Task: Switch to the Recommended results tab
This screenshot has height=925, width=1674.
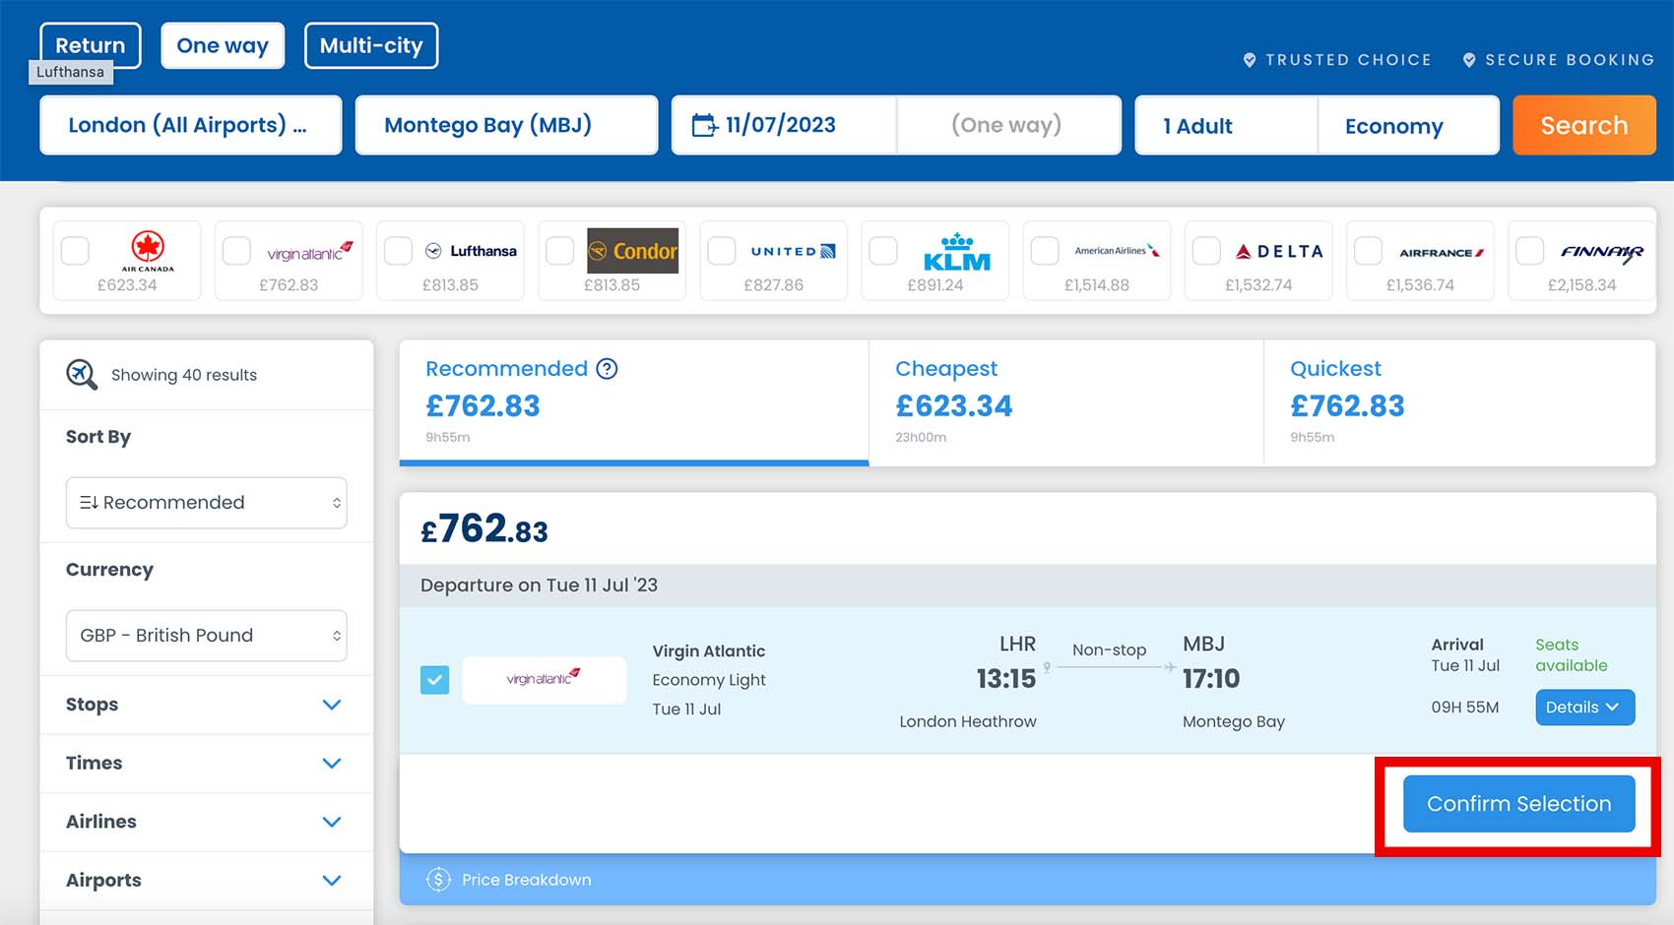Action: pyautogui.click(x=633, y=402)
